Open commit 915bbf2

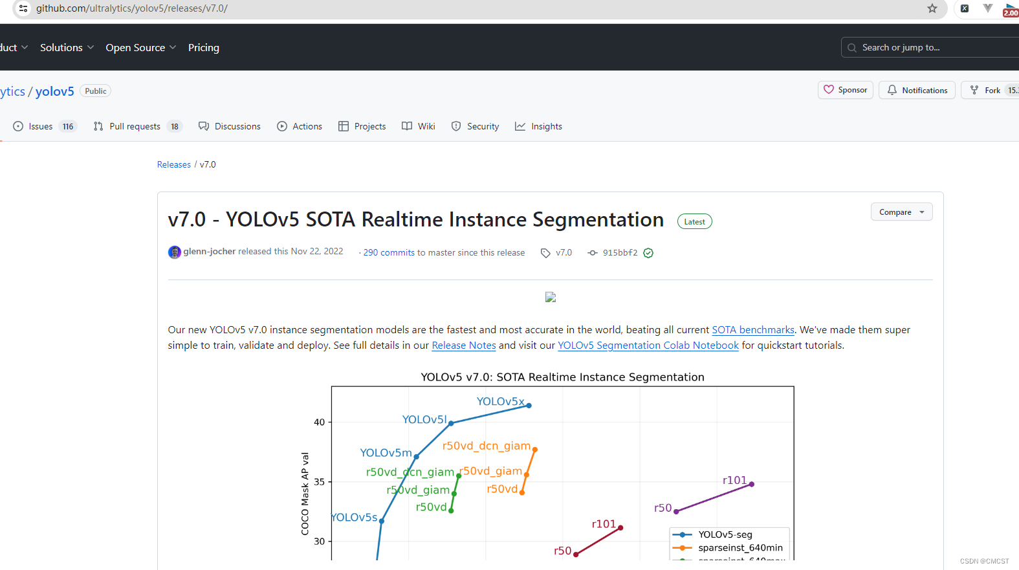tap(620, 252)
